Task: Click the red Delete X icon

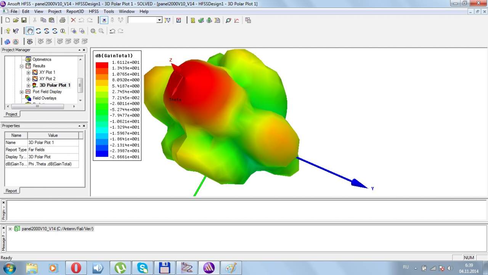Action: click(73, 20)
